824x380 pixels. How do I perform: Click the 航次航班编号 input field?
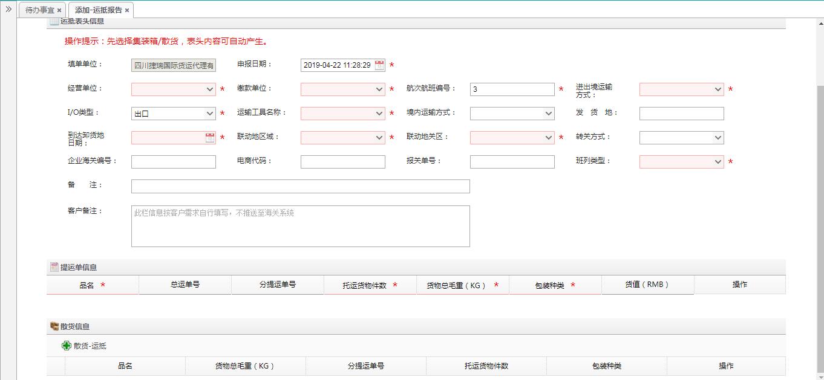click(512, 89)
